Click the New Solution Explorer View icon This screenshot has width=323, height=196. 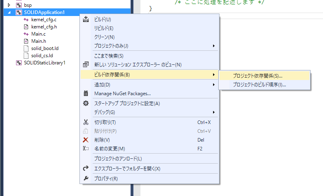tap(85, 64)
